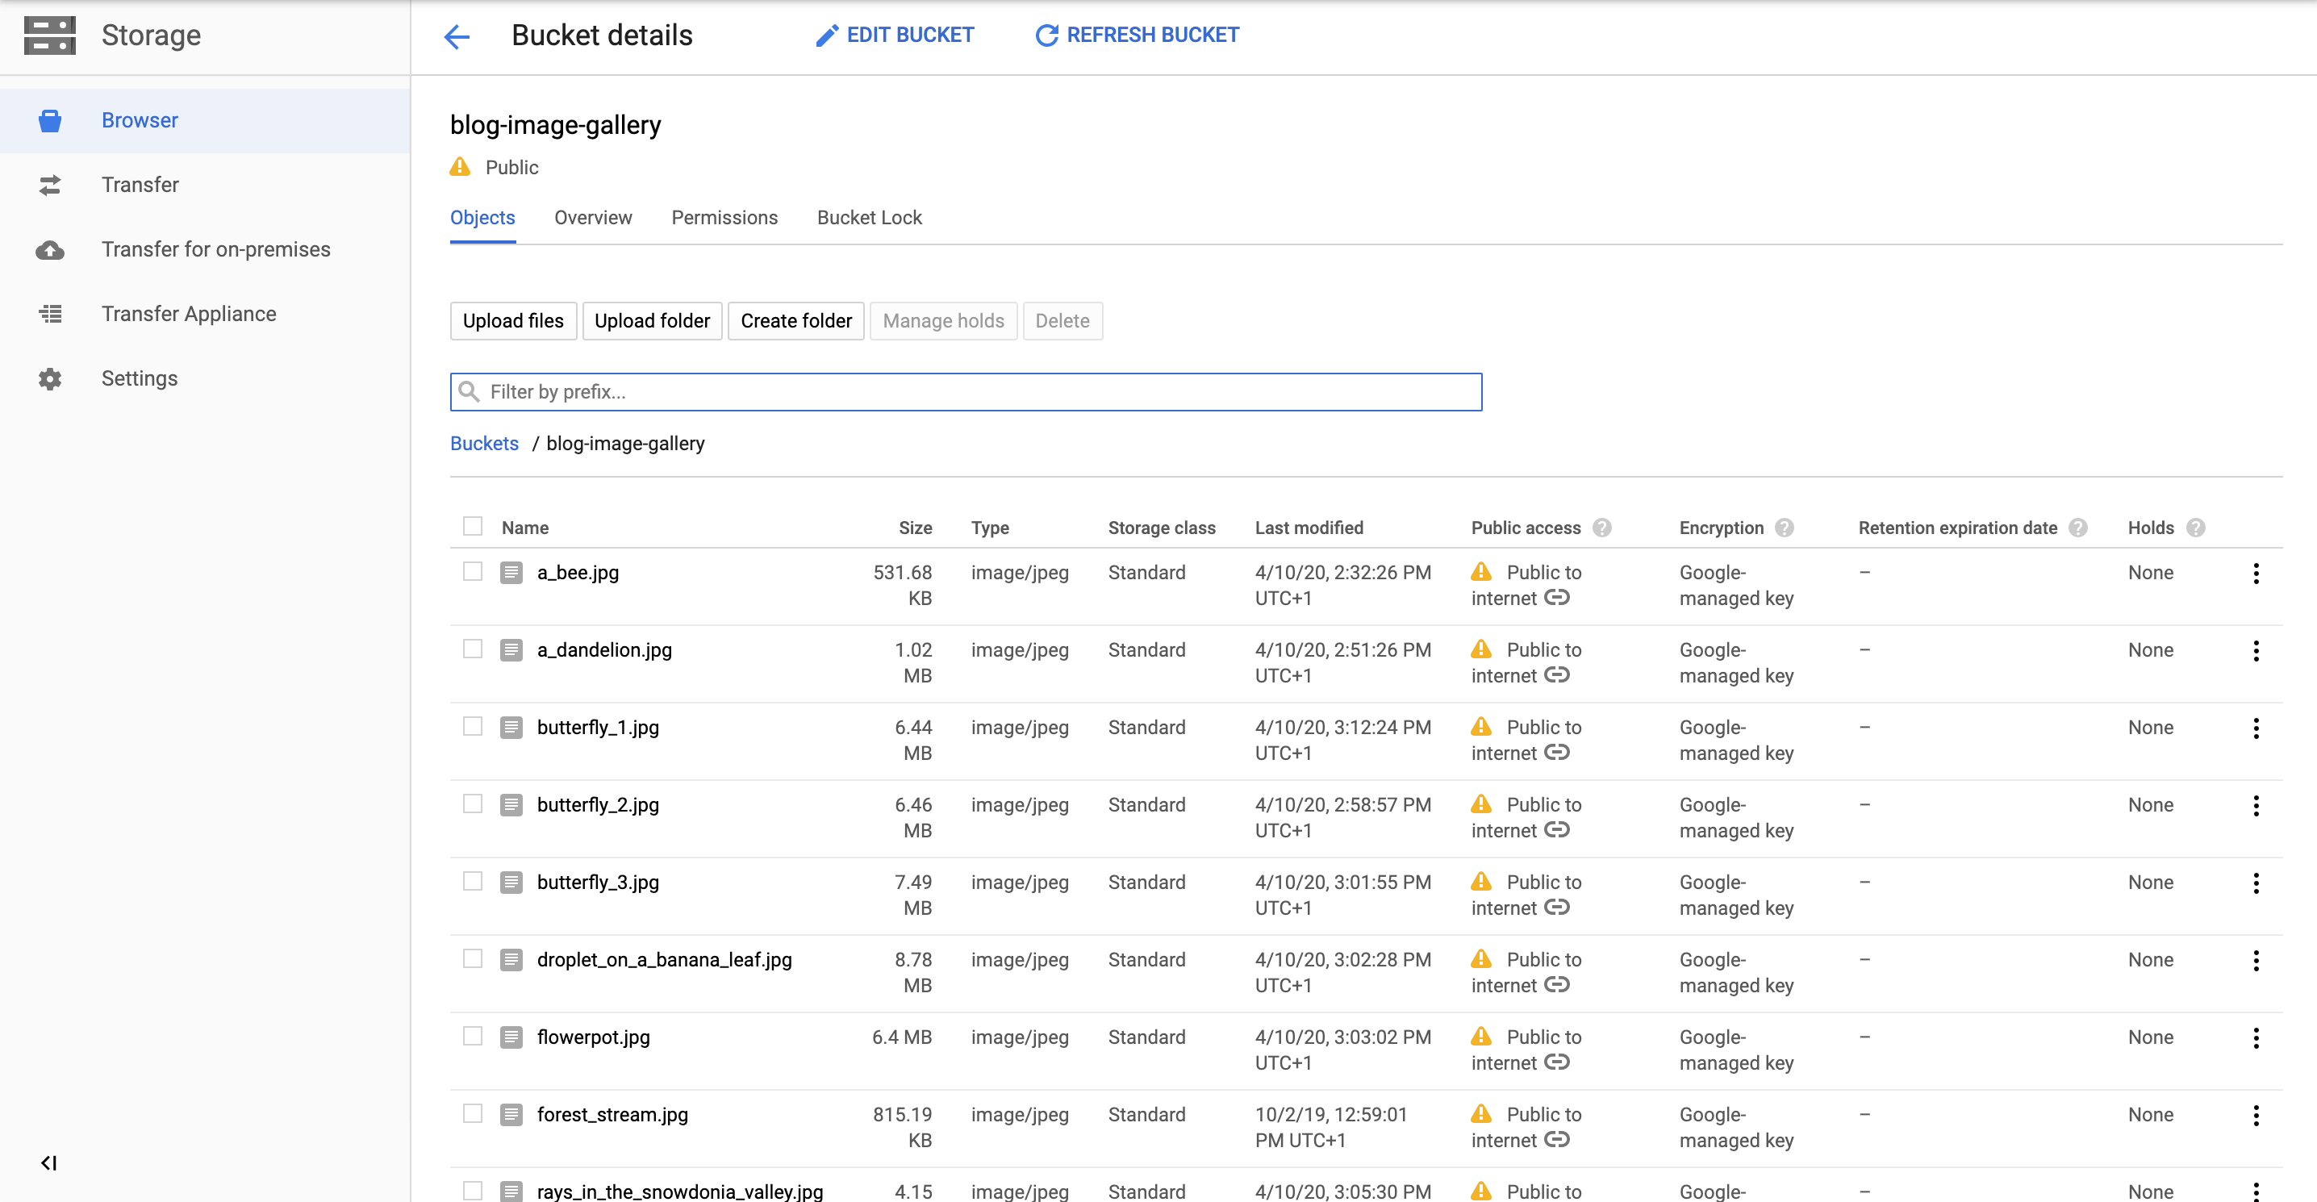Check the checkbox for butterfly_1.jpg
The height and width of the screenshot is (1202, 2317).
click(x=472, y=725)
